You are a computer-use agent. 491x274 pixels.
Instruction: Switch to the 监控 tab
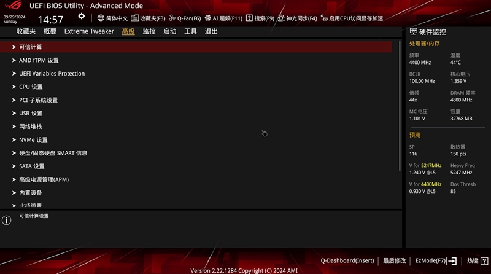[149, 31]
